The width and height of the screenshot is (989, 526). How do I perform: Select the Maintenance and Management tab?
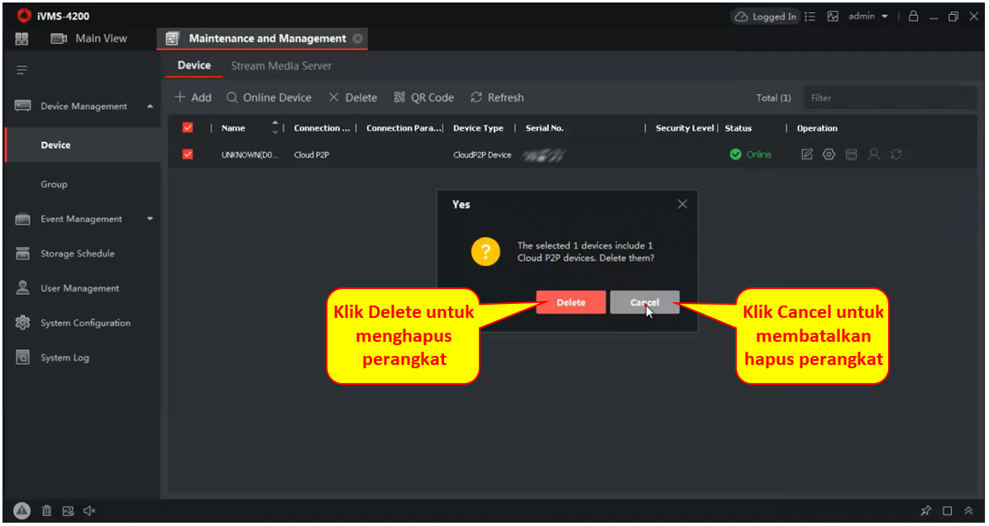pos(262,39)
